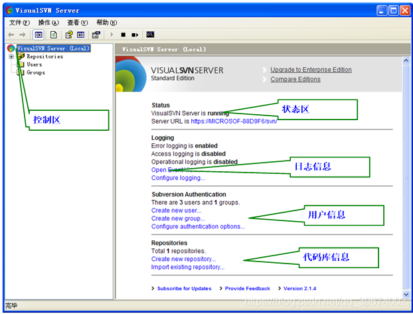This screenshot has width=413, height=314.
Task: Open the 帮助(H) menu
Action: tap(106, 23)
